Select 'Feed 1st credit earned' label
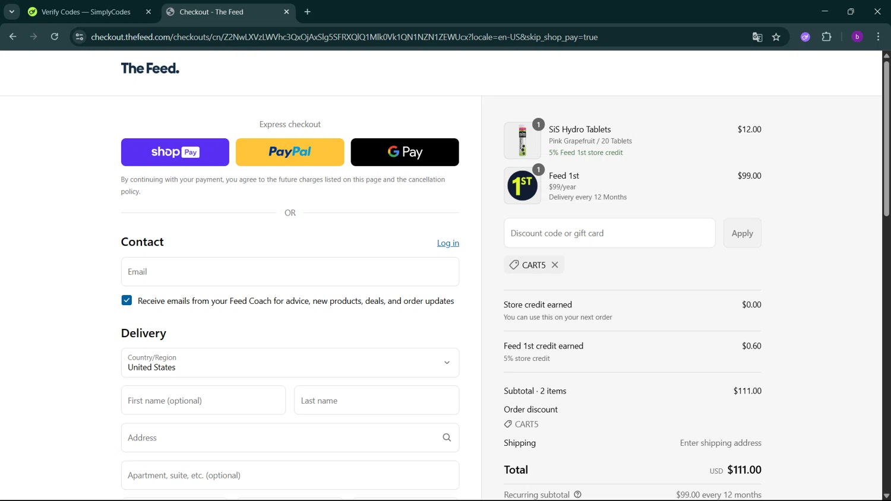Viewport: 891px width, 501px height. 544,346
